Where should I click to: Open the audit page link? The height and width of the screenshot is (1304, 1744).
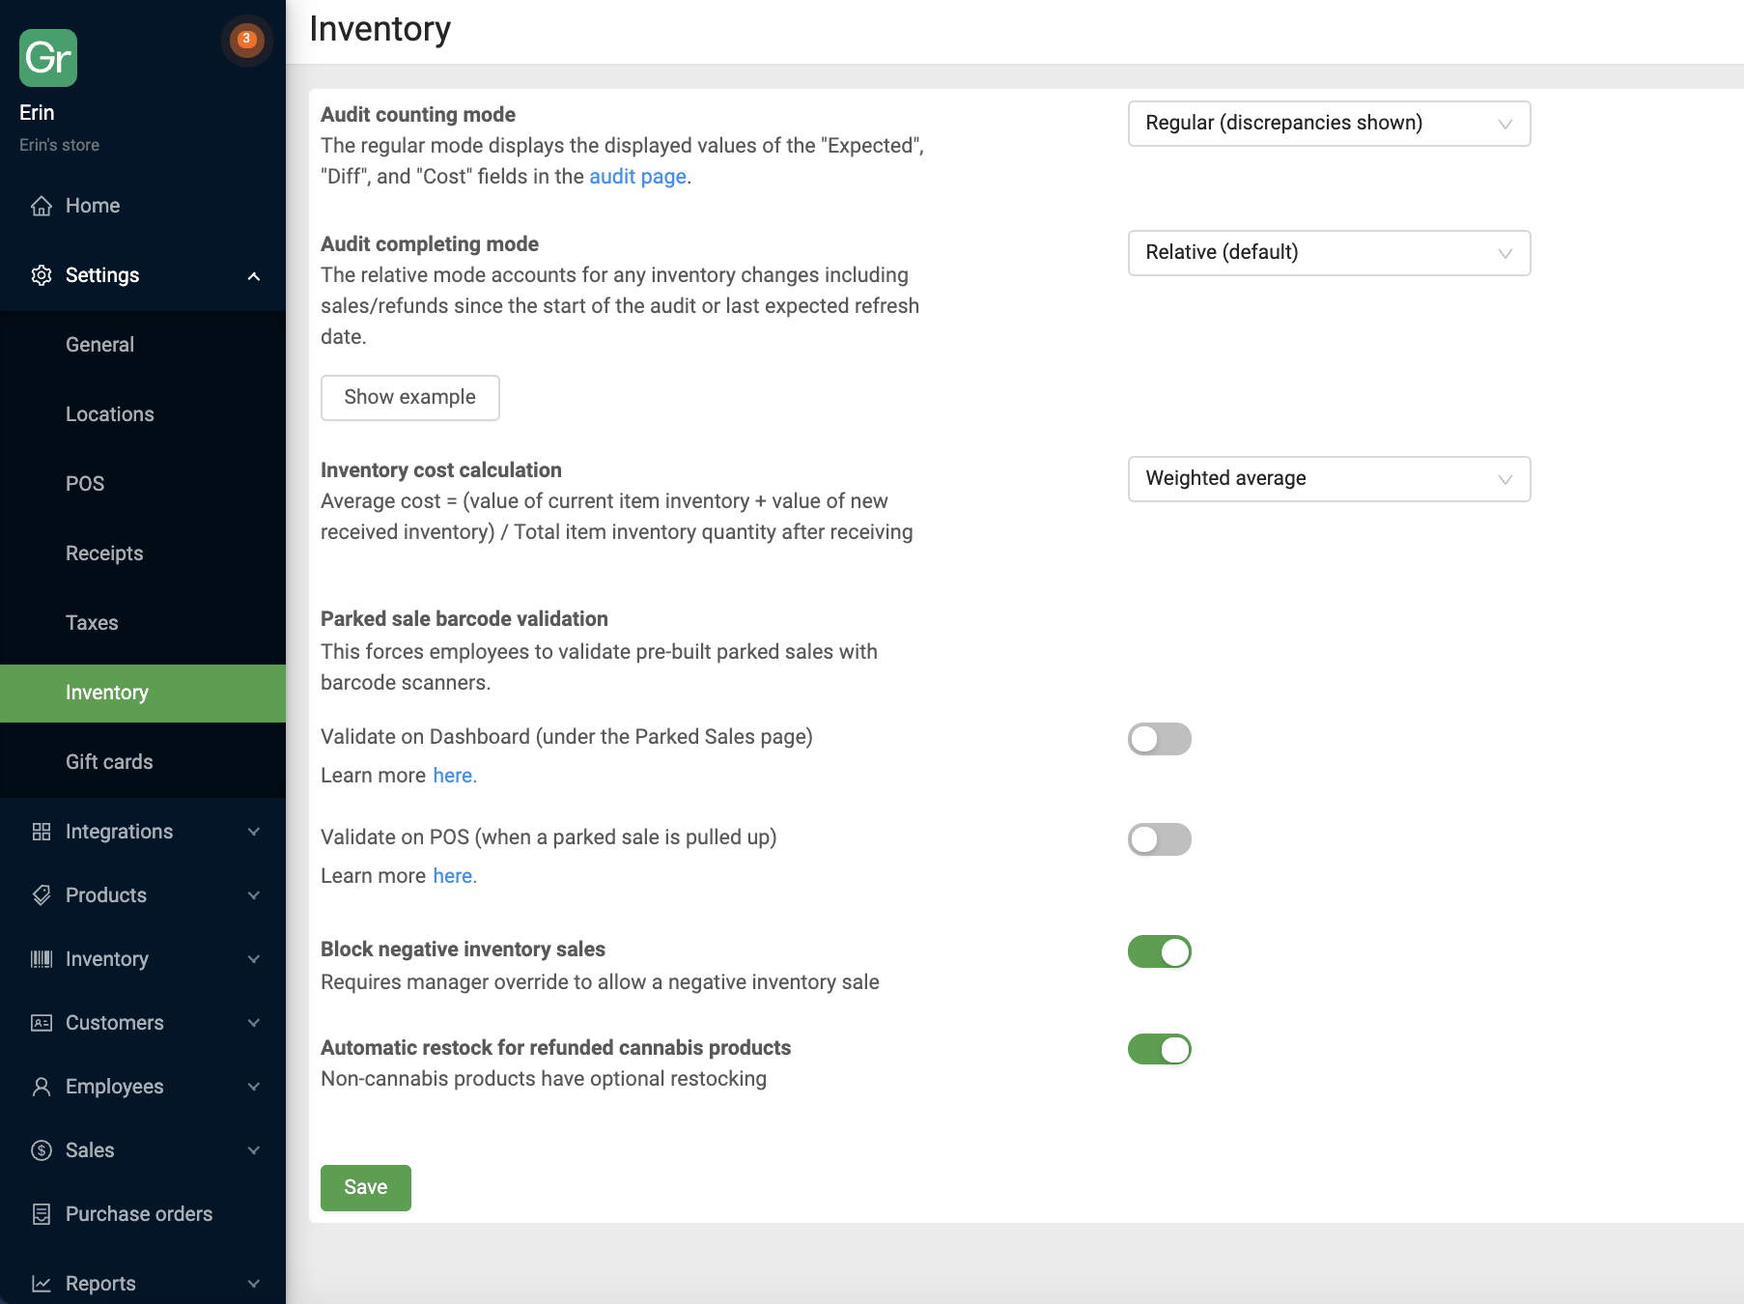(x=637, y=177)
